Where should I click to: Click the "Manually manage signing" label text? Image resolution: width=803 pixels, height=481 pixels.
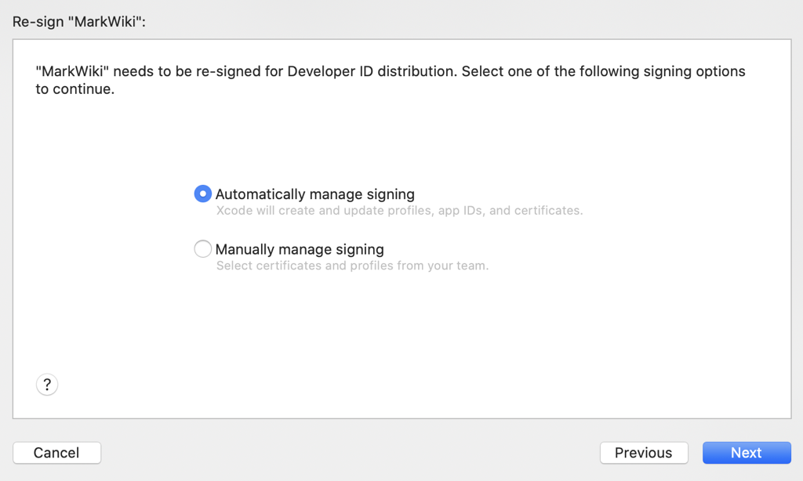coord(300,250)
